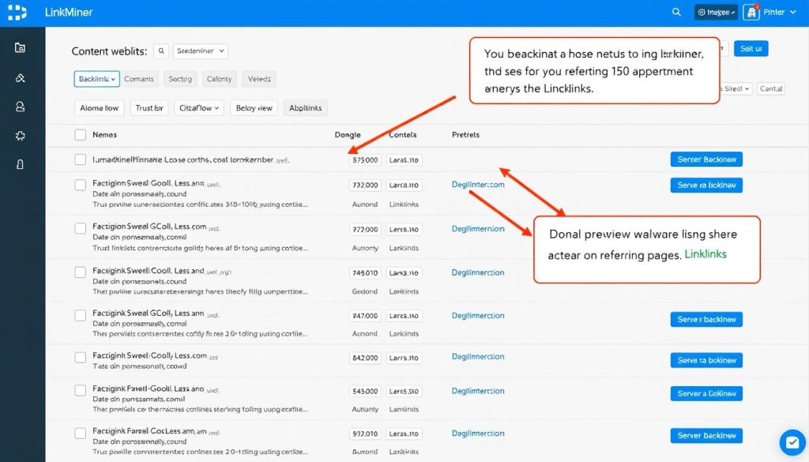Open the search magnifier in the top bar

(x=675, y=12)
